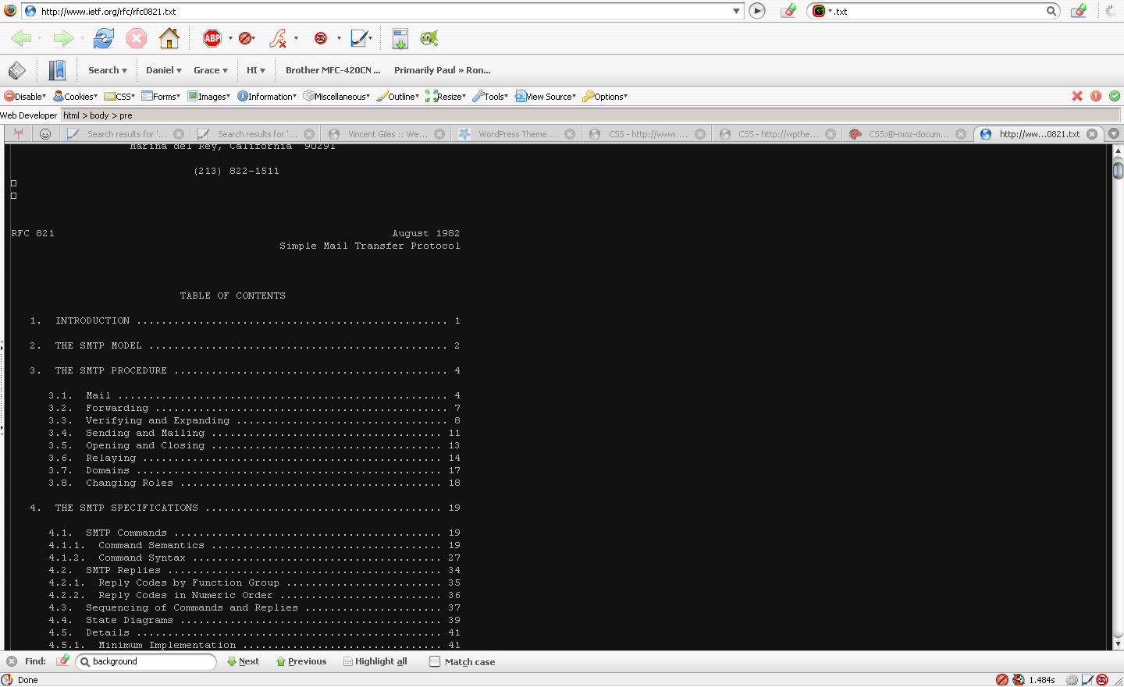Click the search magnifier in search box
Viewport: 1124px width, 687px height.
tap(1051, 11)
